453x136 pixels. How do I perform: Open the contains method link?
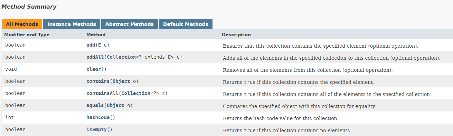(x=98, y=81)
